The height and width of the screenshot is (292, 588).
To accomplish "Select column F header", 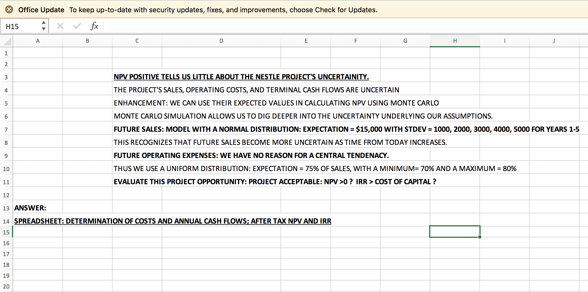I will (x=356, y=41).
